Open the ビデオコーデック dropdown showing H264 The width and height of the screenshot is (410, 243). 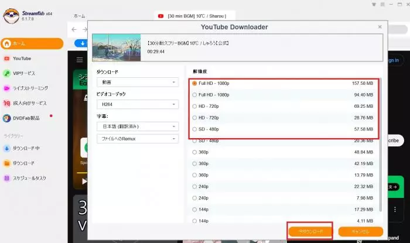click(138, 104)
